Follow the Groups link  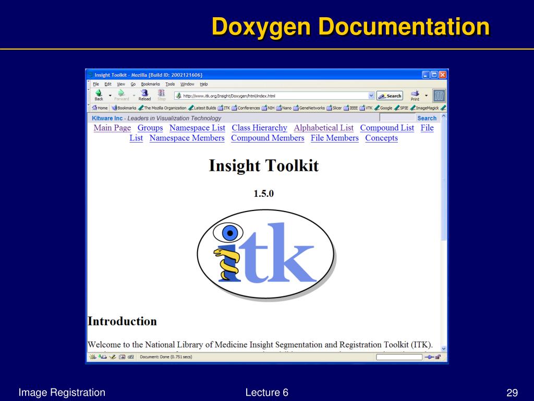pos(150,128)
